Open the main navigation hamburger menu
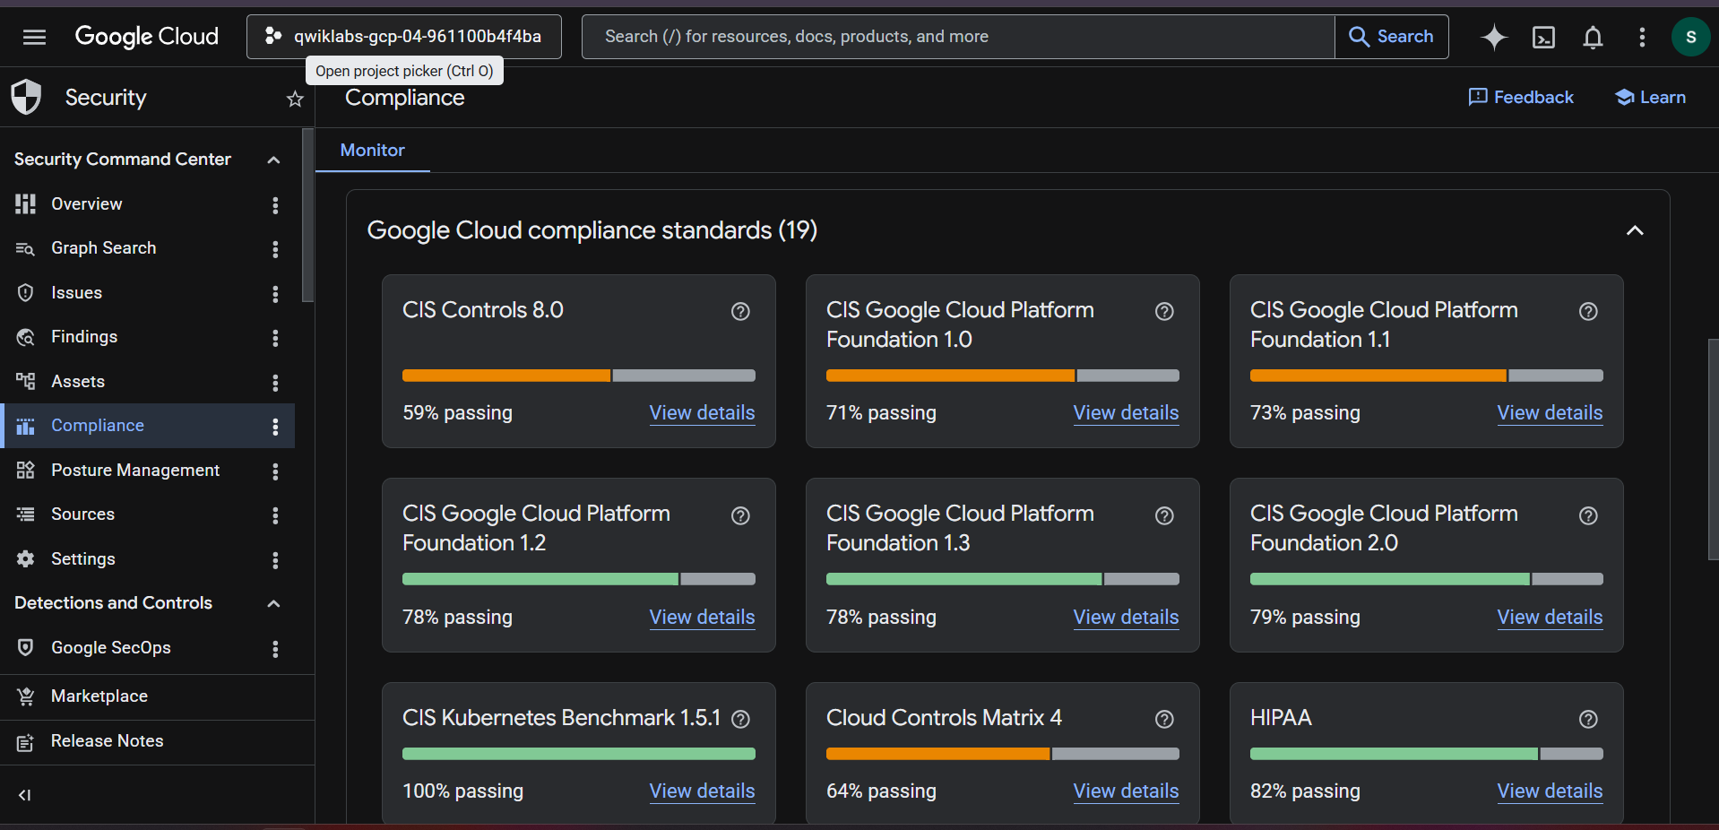This screenshot has width=1719, height=830. (34, 37)
